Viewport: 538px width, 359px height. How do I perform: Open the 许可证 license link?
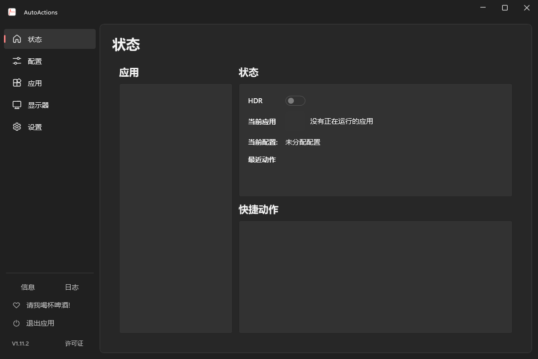(x=74, y=344)
